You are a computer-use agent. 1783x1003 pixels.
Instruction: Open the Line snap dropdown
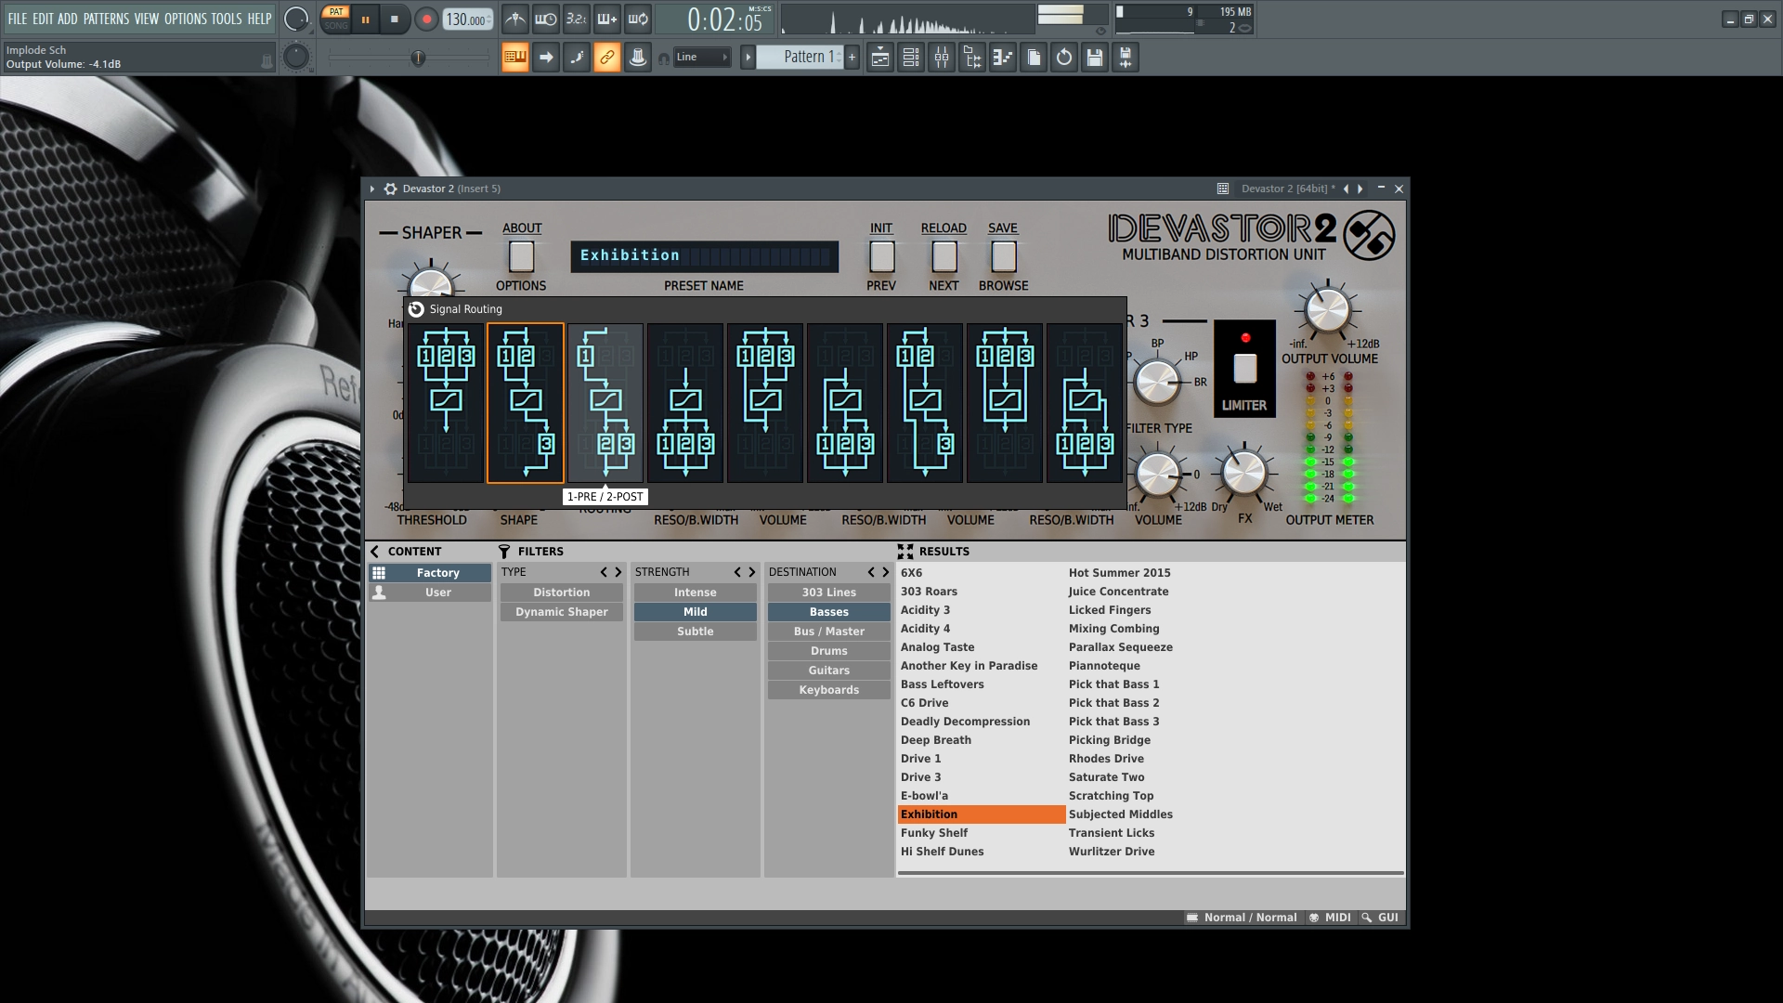[702, 58]
